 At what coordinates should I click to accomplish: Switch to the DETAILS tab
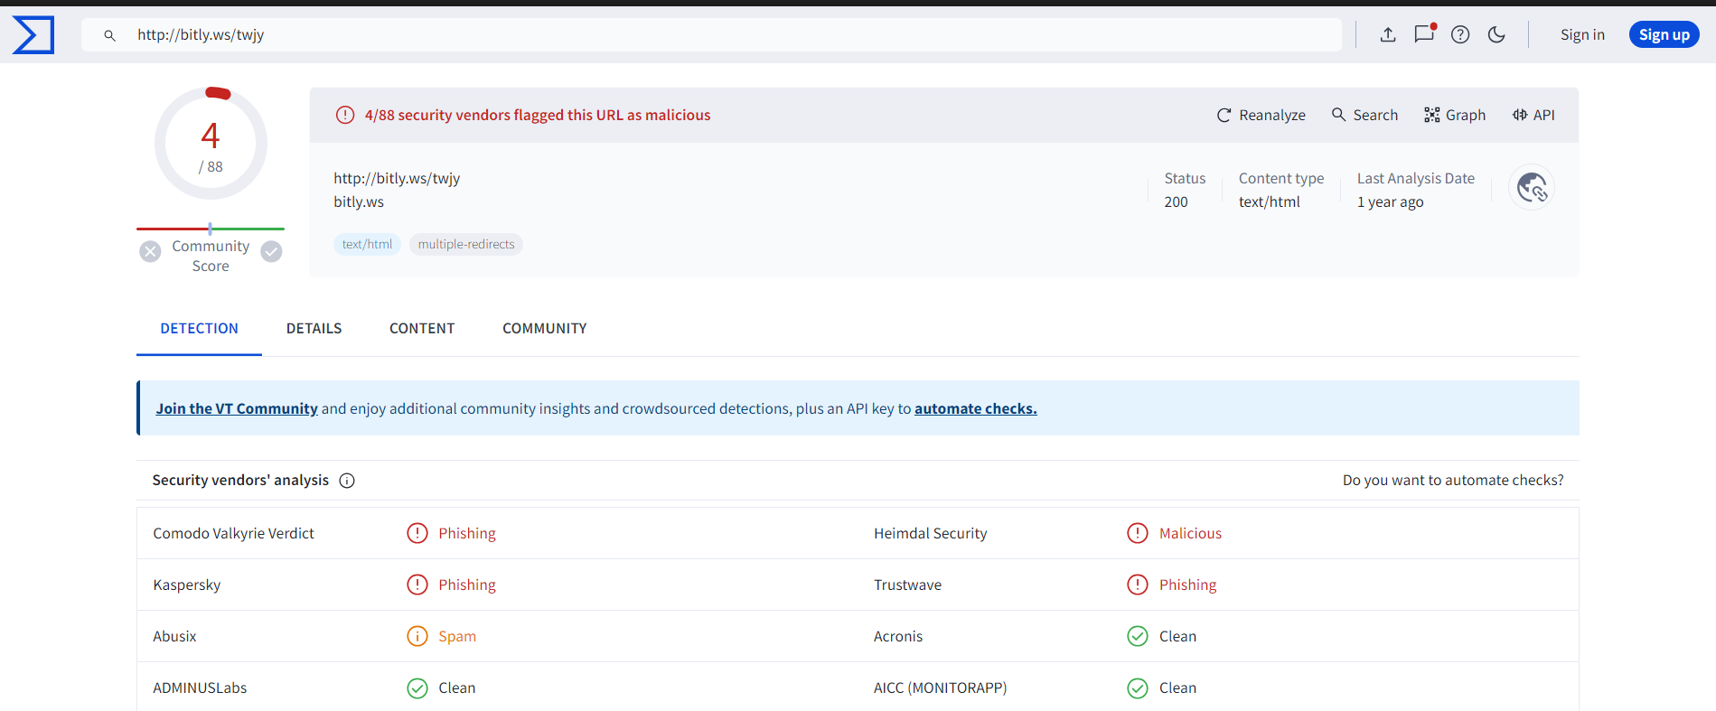click(314, 329)
